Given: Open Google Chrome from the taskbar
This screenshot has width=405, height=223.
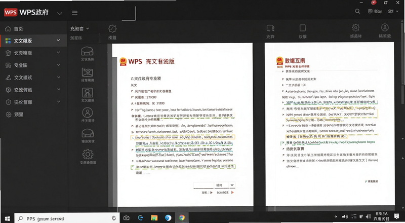Looking at the screenshot, I should (182, 218).
